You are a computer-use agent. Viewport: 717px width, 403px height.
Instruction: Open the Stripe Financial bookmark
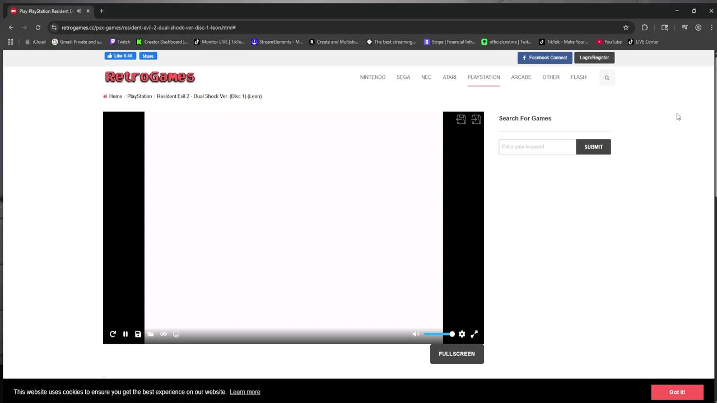[x=449, y=42]
